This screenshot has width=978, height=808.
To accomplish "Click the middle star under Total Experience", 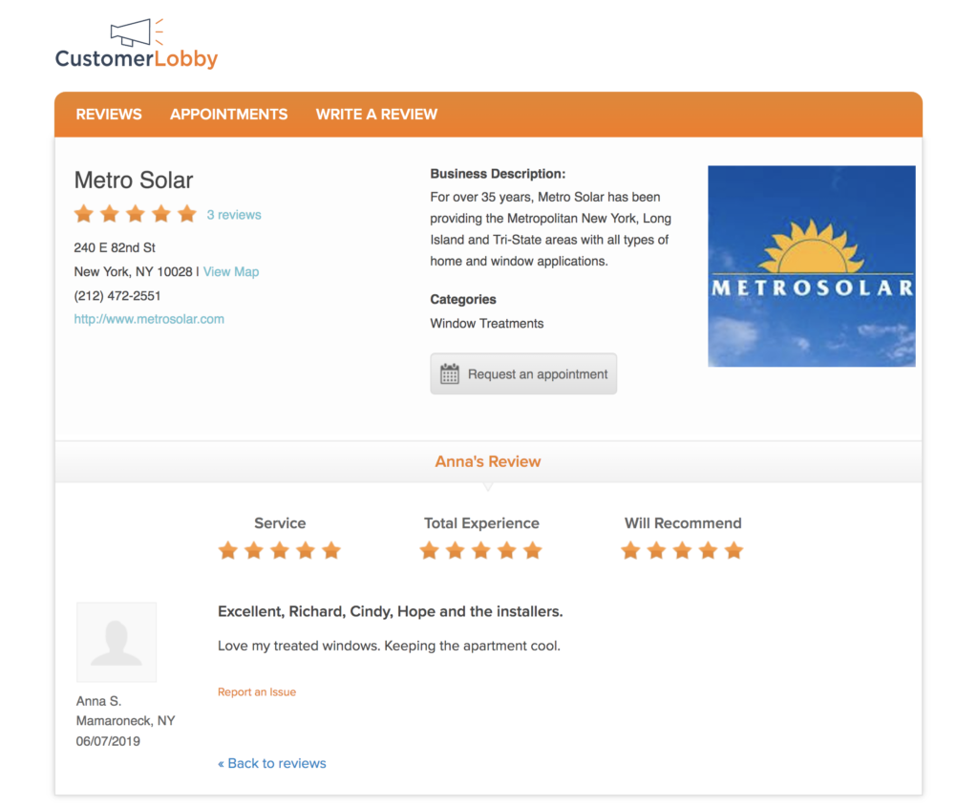I will tap(481, 550).
